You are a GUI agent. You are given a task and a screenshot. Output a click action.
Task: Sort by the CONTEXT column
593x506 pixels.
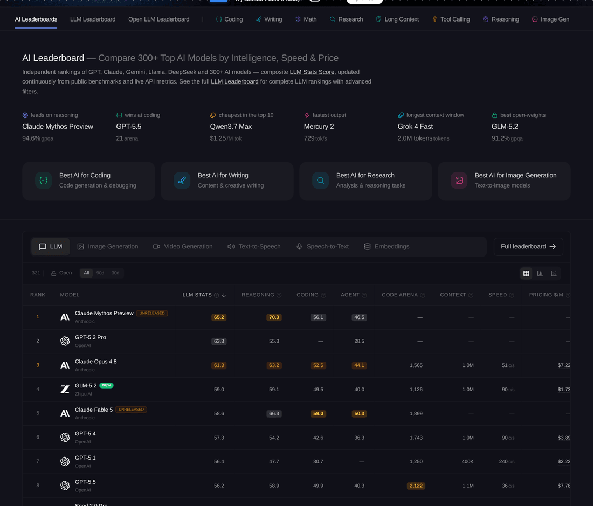(x=453, y=295)
